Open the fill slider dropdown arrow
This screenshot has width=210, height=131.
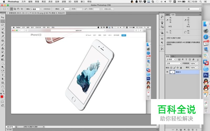coord(197,68)
